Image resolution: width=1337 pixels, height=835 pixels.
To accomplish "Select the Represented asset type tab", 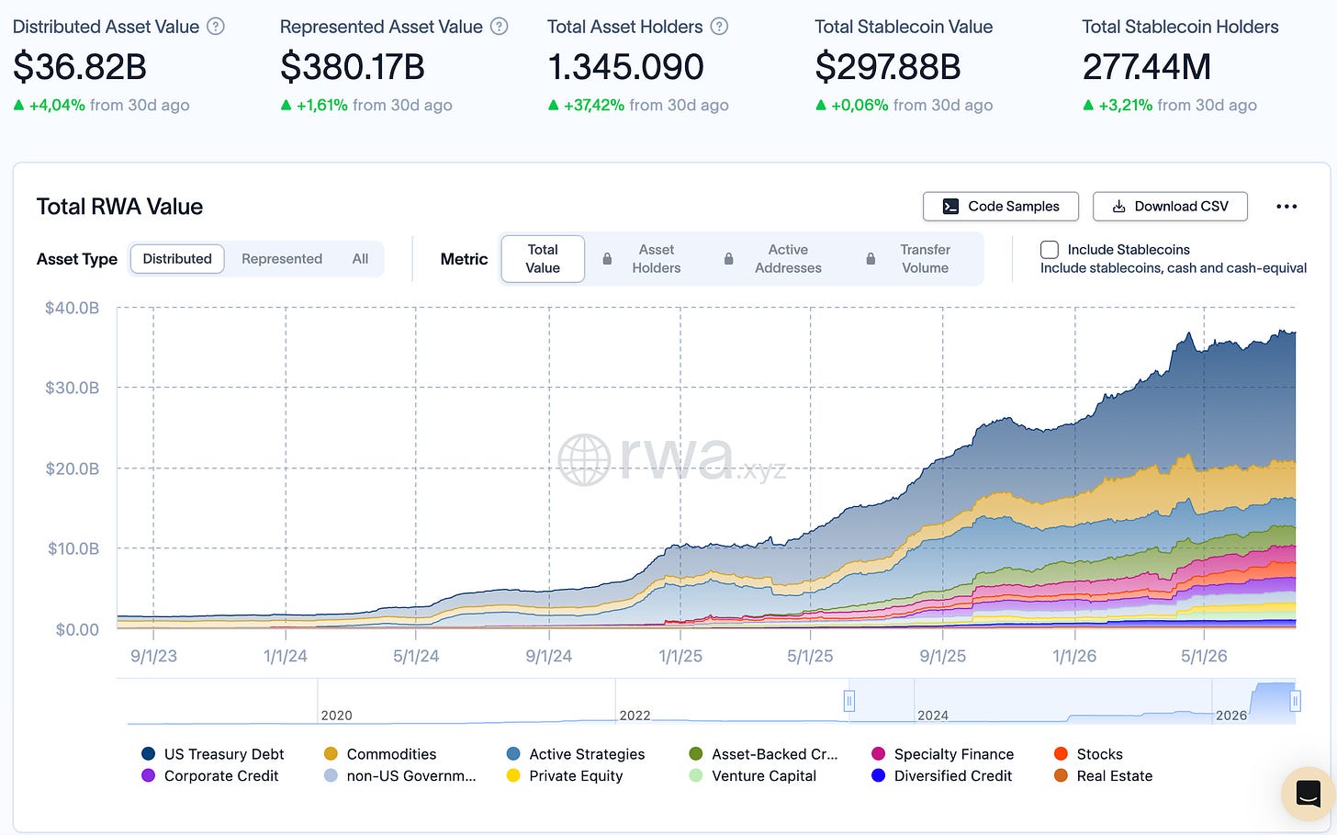I will (282, 259).
